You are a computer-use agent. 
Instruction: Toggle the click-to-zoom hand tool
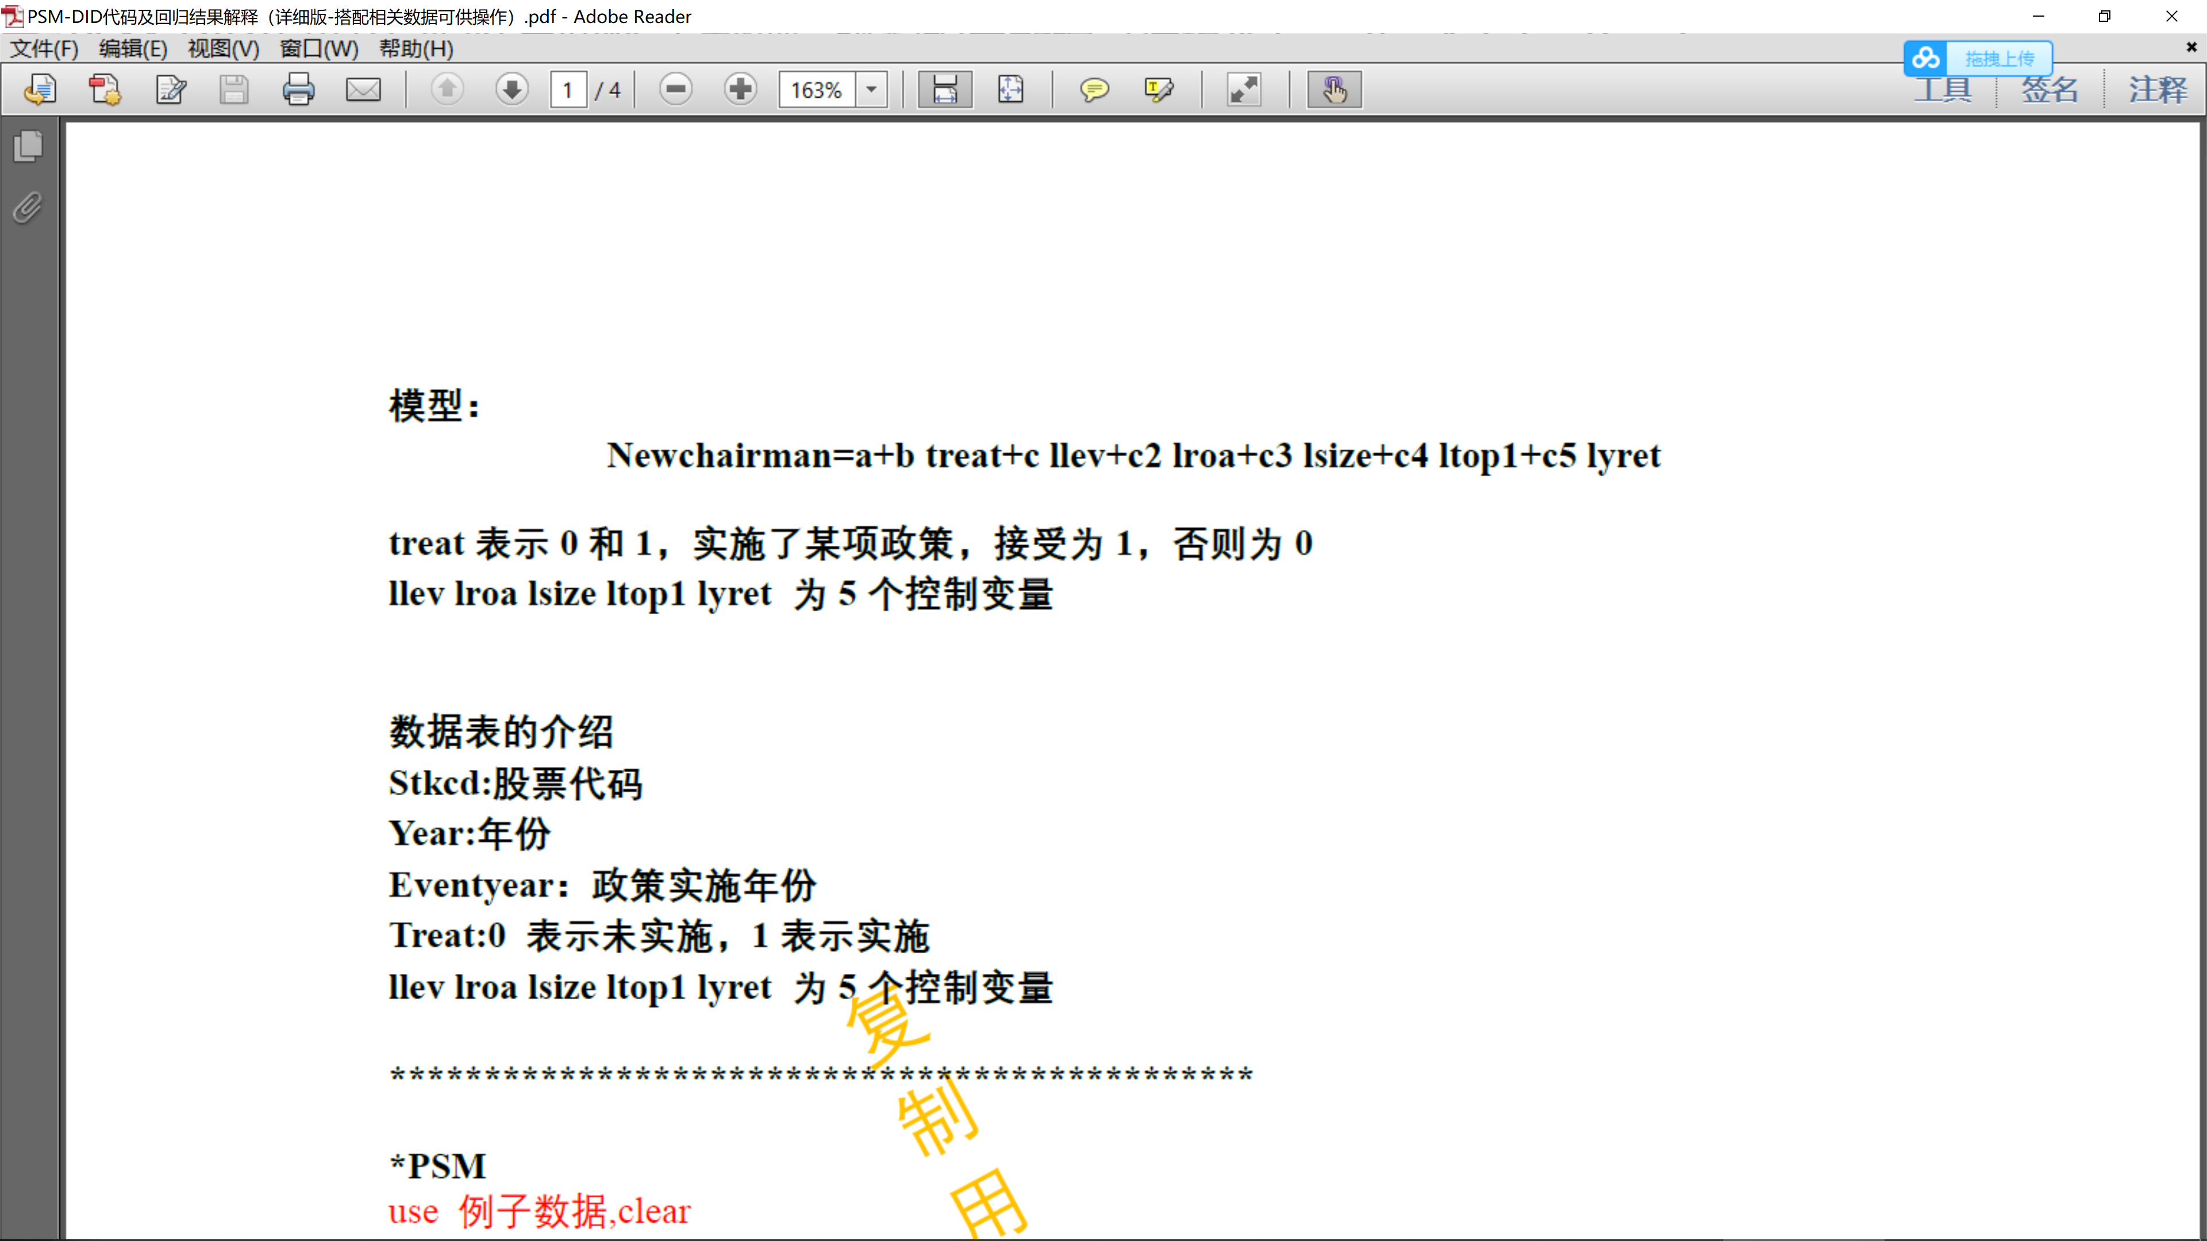pyautogui.click(x=1334, y=89)
